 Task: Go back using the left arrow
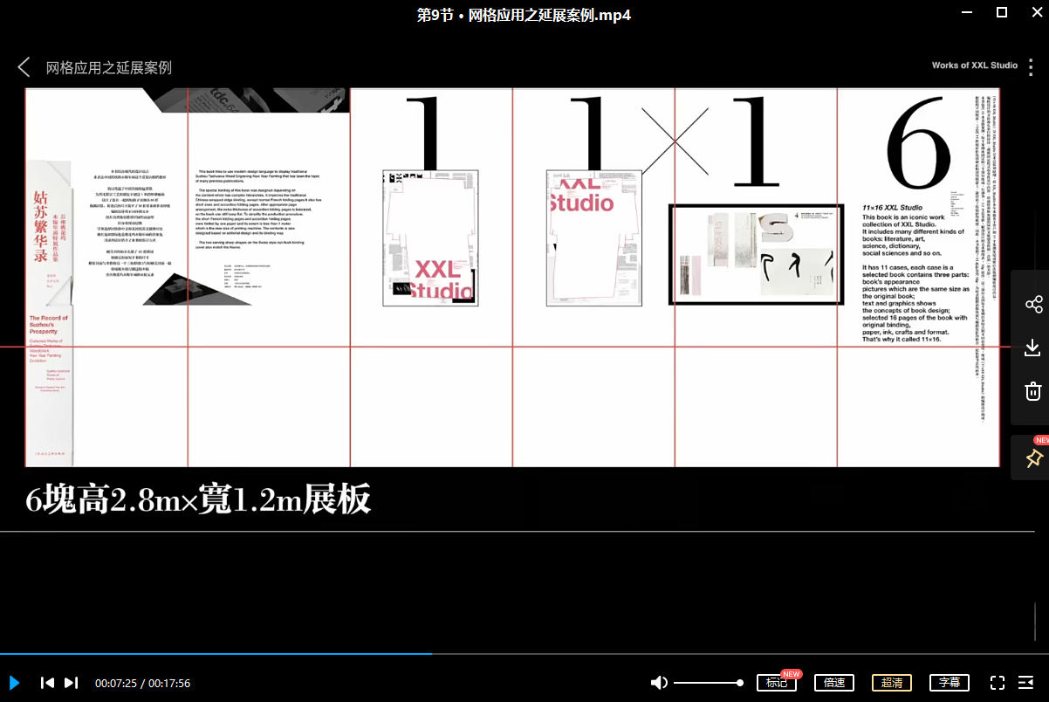pos(24,67)
